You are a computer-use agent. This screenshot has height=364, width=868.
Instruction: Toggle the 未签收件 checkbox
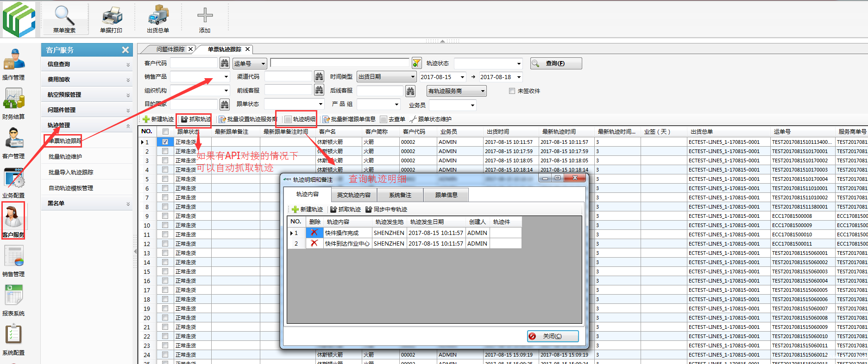(512, 91)
